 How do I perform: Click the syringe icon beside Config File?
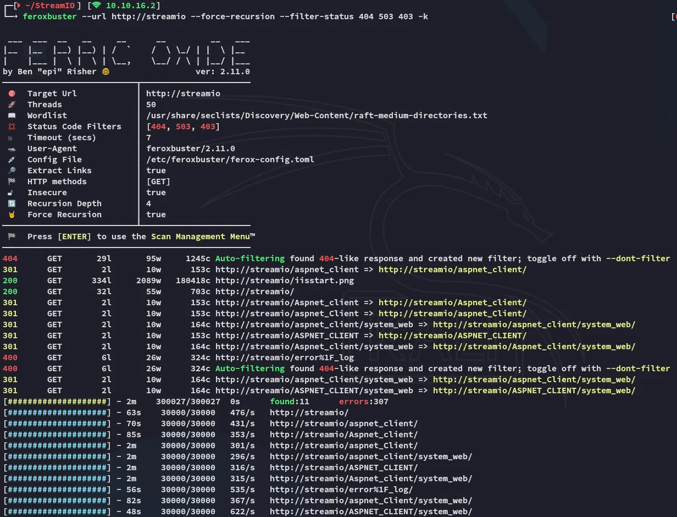coord(12,159)
